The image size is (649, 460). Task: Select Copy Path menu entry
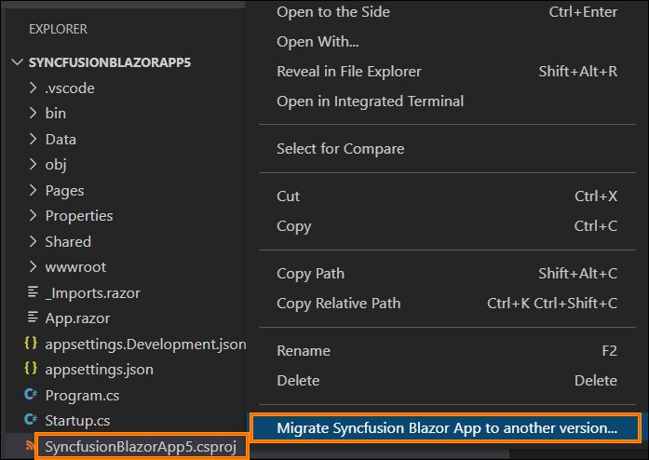point(447,274)
